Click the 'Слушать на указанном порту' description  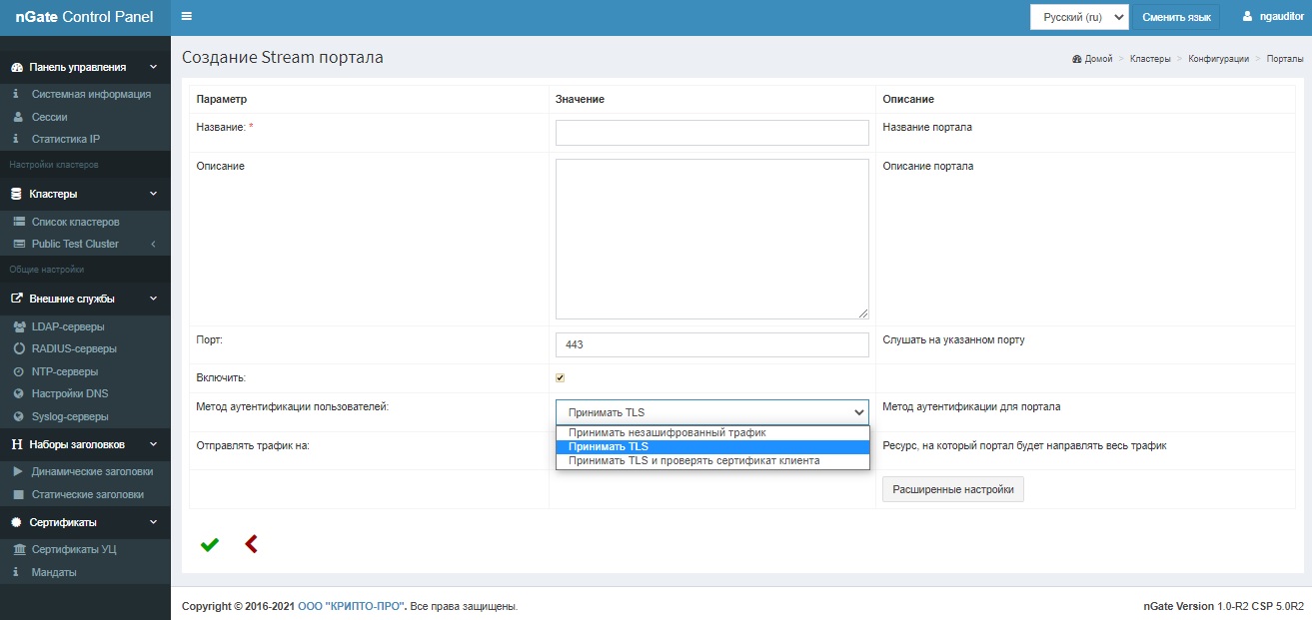pyautogui.click(x=953, y=339)
